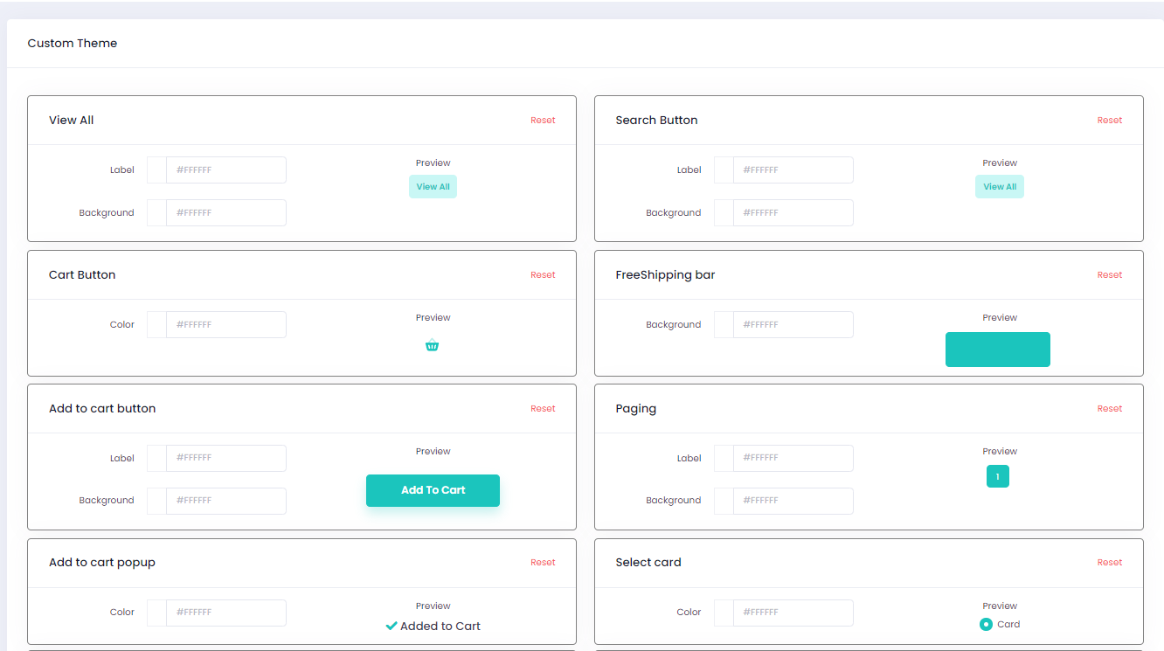This screenshot has width=1164, height=651.
Task: Reset the View All theme settings
Action: pos(543,121)
